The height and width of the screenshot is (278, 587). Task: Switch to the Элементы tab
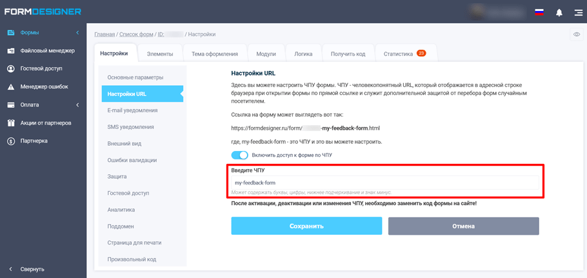click(160, 54)
